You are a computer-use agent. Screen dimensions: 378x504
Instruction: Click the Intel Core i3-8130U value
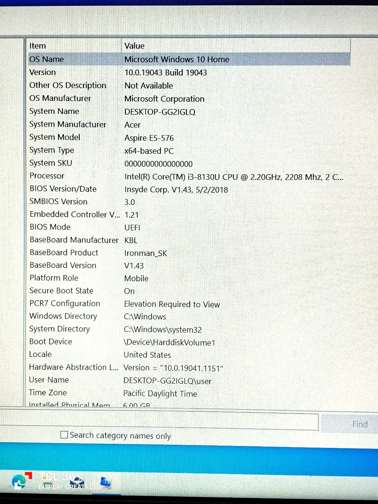point(234,177)
